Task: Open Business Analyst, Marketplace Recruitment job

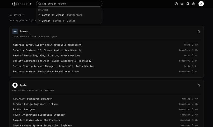Action: point(46,72)
